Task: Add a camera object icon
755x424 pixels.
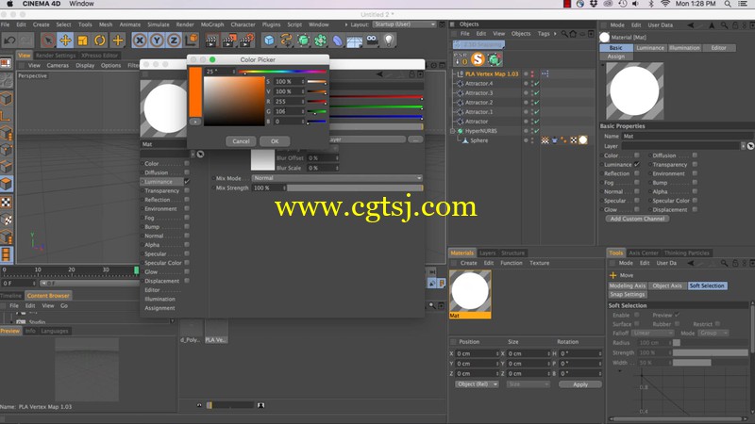Action: [x=372, y=40]
